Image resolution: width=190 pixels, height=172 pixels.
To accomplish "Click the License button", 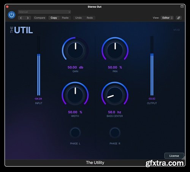I will click(174, 156).
